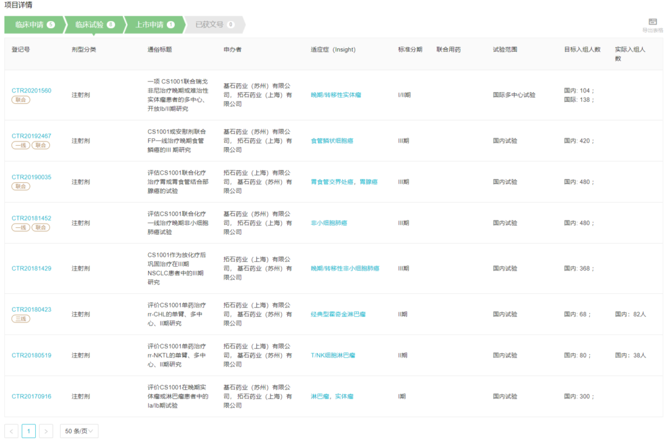Switch to the 临床申请 tab
667x441 pixels.
[35, 25]
